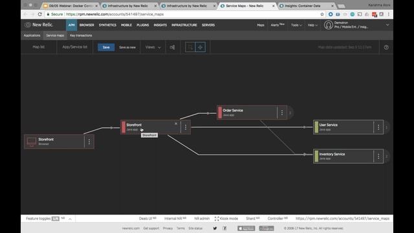Open the Site status footer link
Screen dimensions: 414x233
pos(195,228)
